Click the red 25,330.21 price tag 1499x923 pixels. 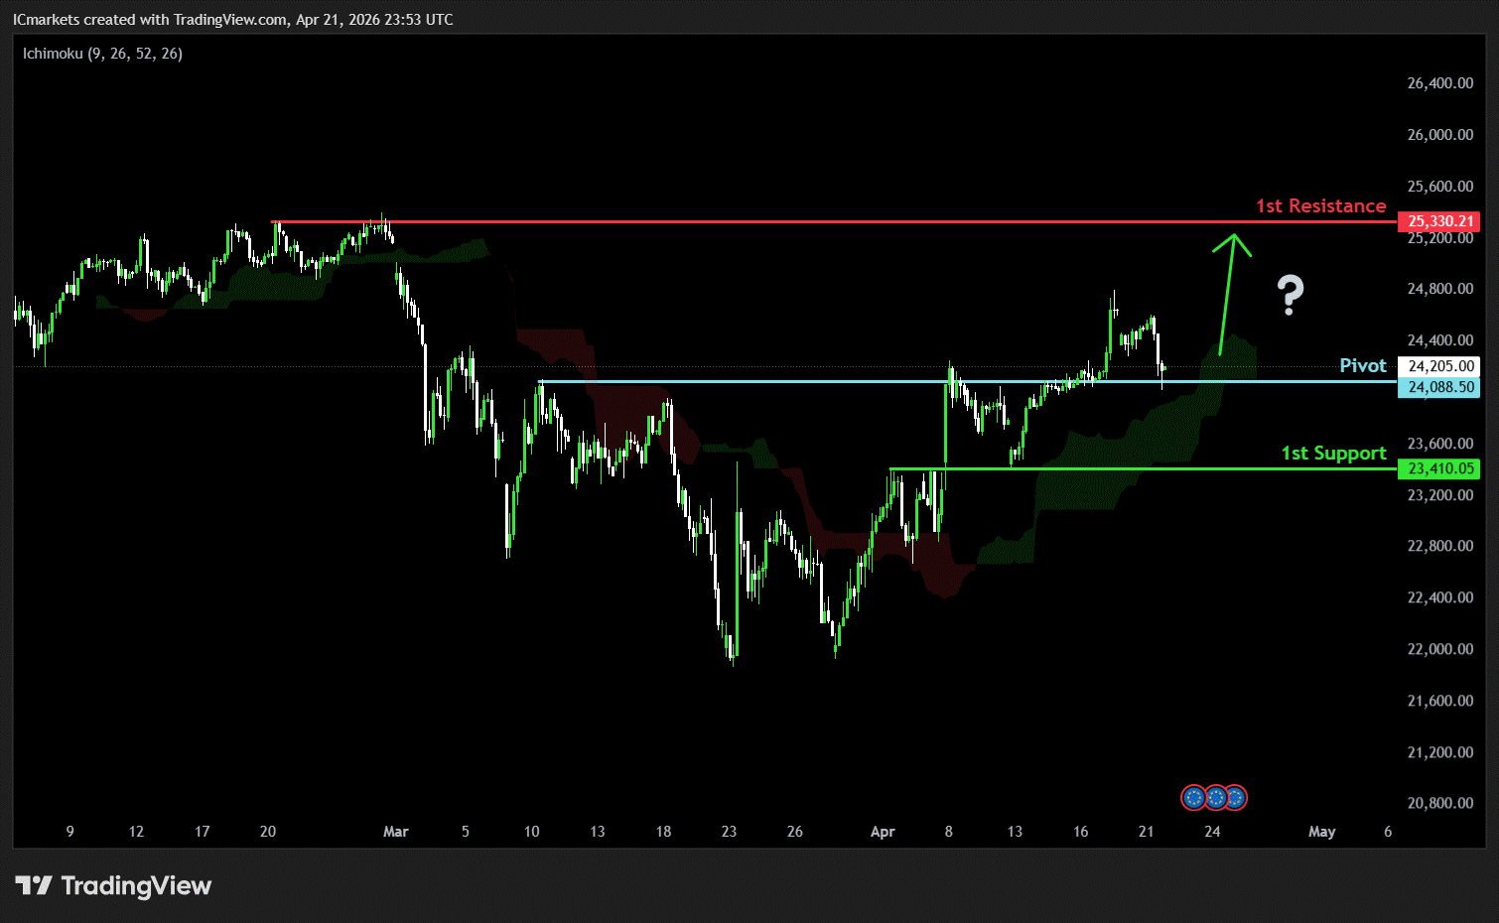tap(1439, 221)
